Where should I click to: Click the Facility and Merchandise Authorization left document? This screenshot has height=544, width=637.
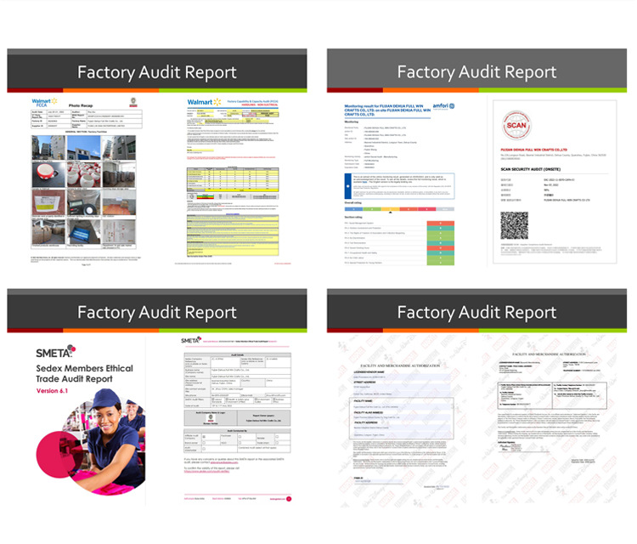point(400,421)
